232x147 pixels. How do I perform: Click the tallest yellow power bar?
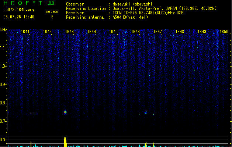[x=65, y=142]
